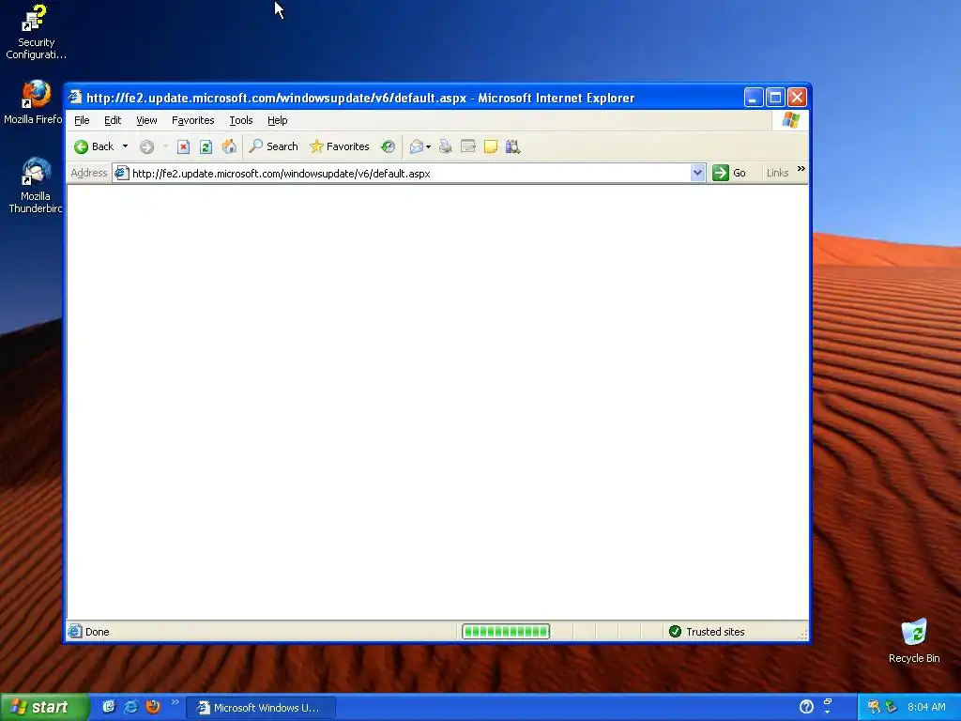Click the Windows security alert tray icon
Viewport: 961px width, 721px height.
(x=874, y=707)
